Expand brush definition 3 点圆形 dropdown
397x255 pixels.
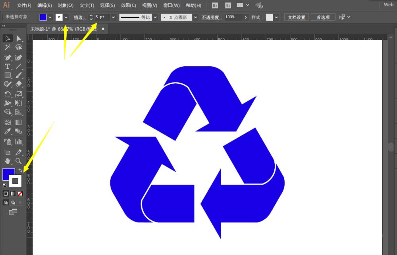pyautogui.click(x=195, y=17)
